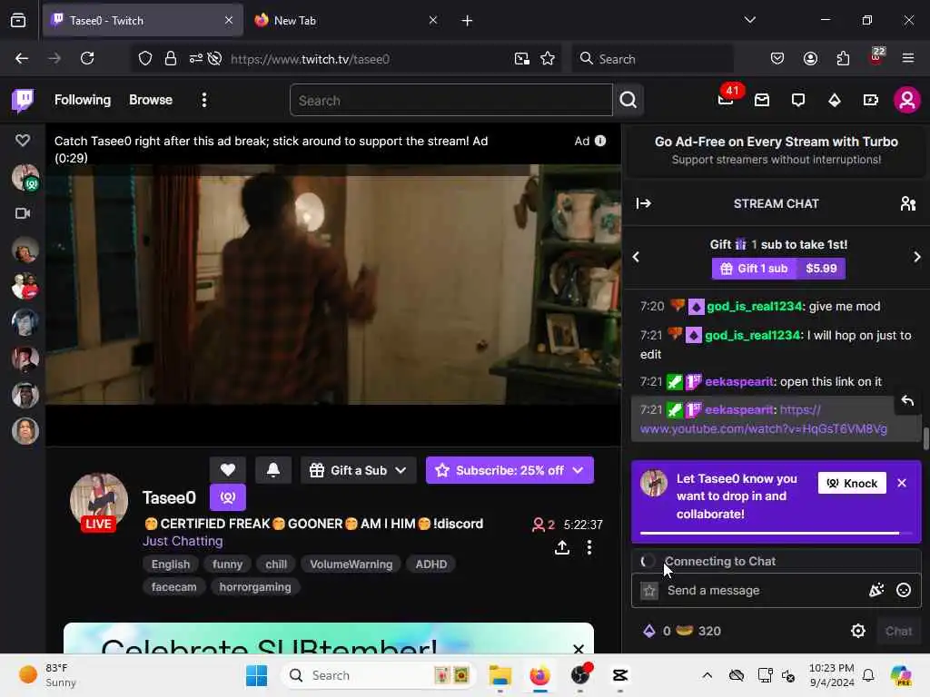Screen dimensions: 930x697
Task: Expand the Gift a Sub dropdown
Action: click(x=358, y=471)
